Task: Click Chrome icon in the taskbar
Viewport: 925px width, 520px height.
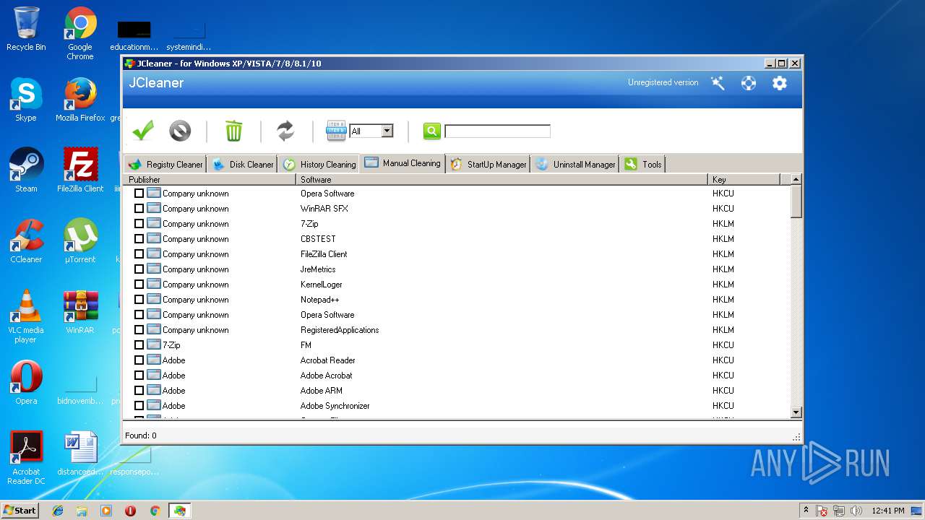Action: 155,511
